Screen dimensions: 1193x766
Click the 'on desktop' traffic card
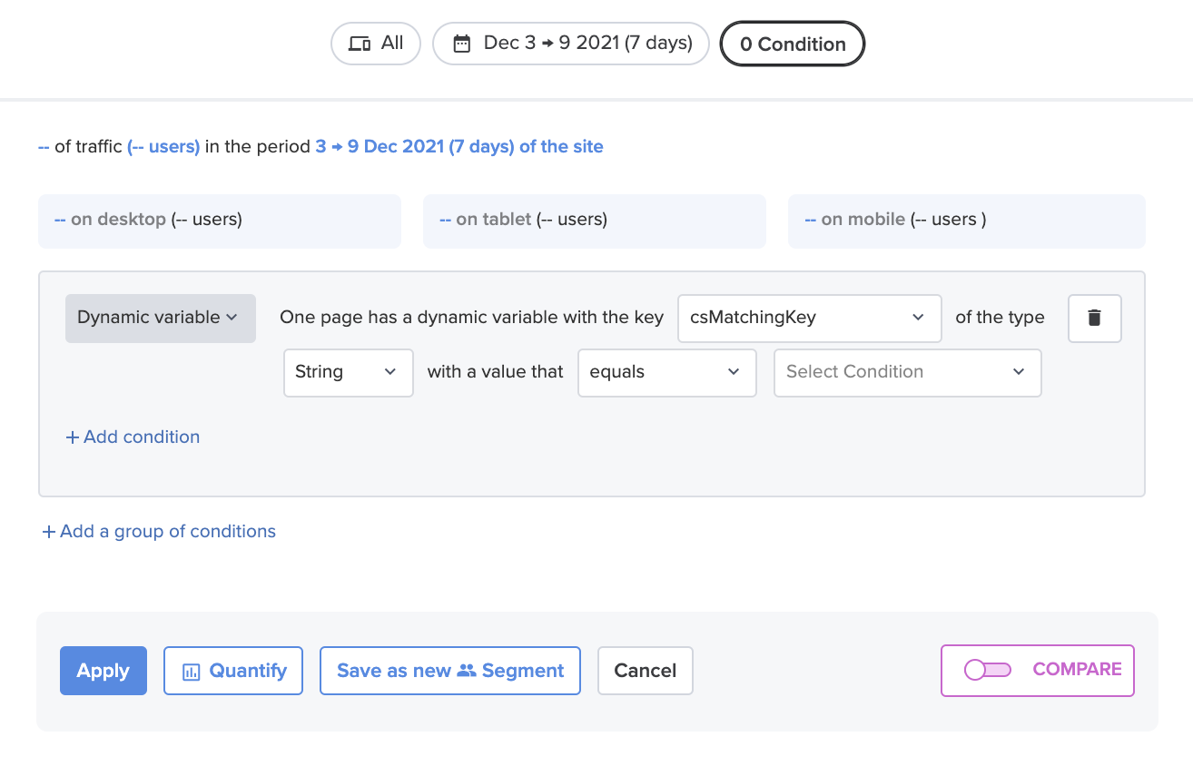tap(220, 221)
